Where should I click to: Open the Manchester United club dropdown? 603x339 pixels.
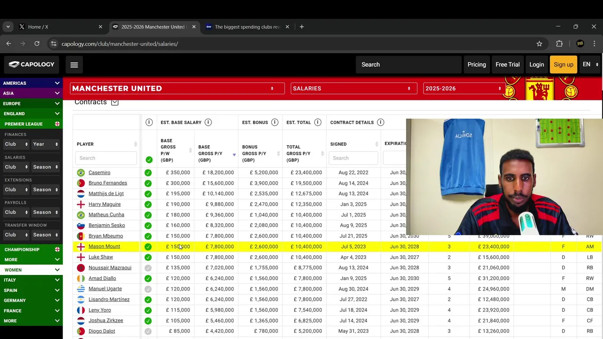point(177,89)
